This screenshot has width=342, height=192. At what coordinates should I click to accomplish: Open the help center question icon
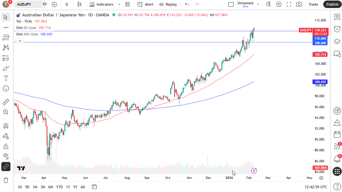[x=337, y=186]
